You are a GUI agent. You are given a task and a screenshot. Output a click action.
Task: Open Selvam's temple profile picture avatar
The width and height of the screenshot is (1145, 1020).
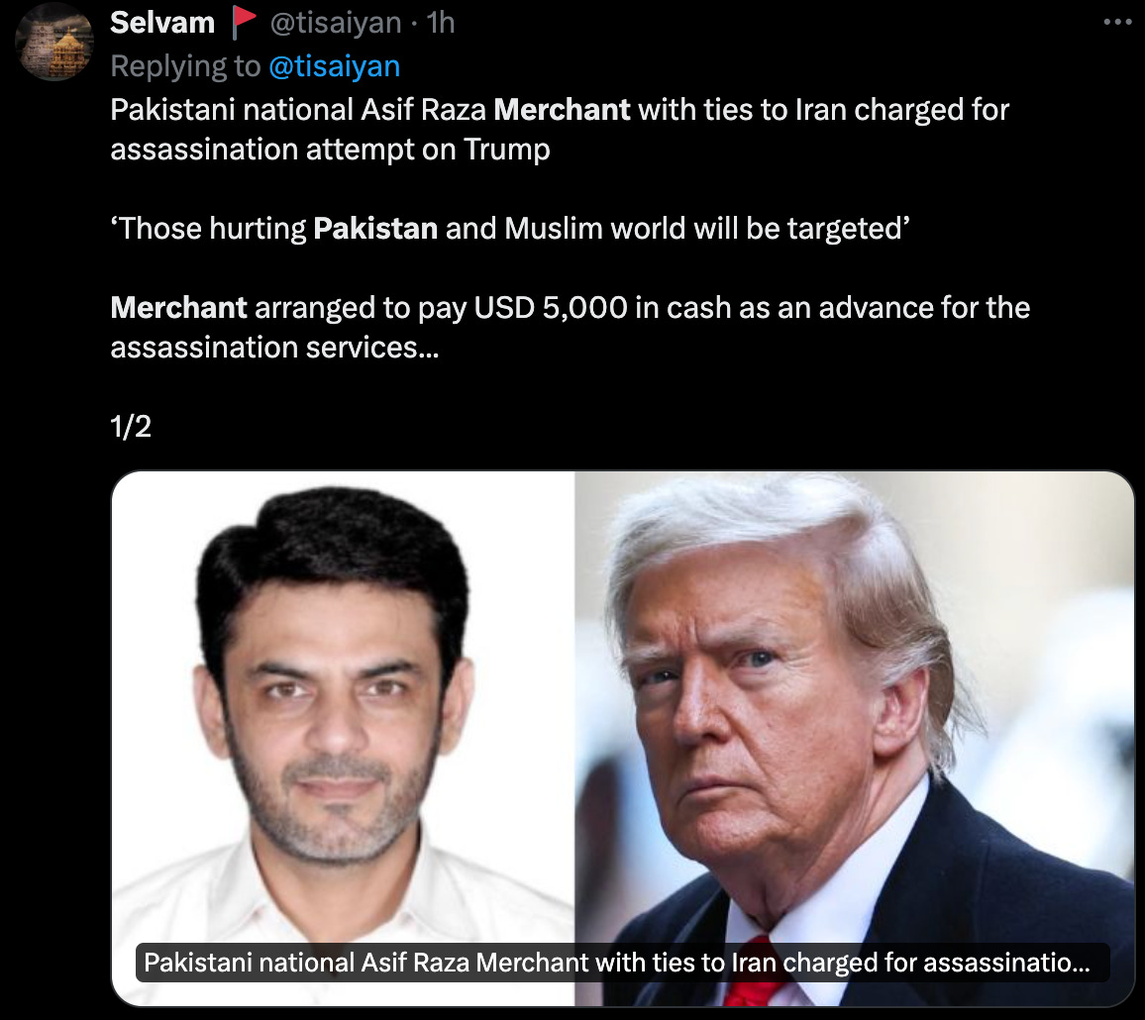click(x=54, y=42)
